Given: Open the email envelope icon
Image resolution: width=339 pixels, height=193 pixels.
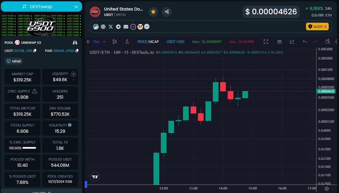Looking at the screenshot, I should (125, 27).
